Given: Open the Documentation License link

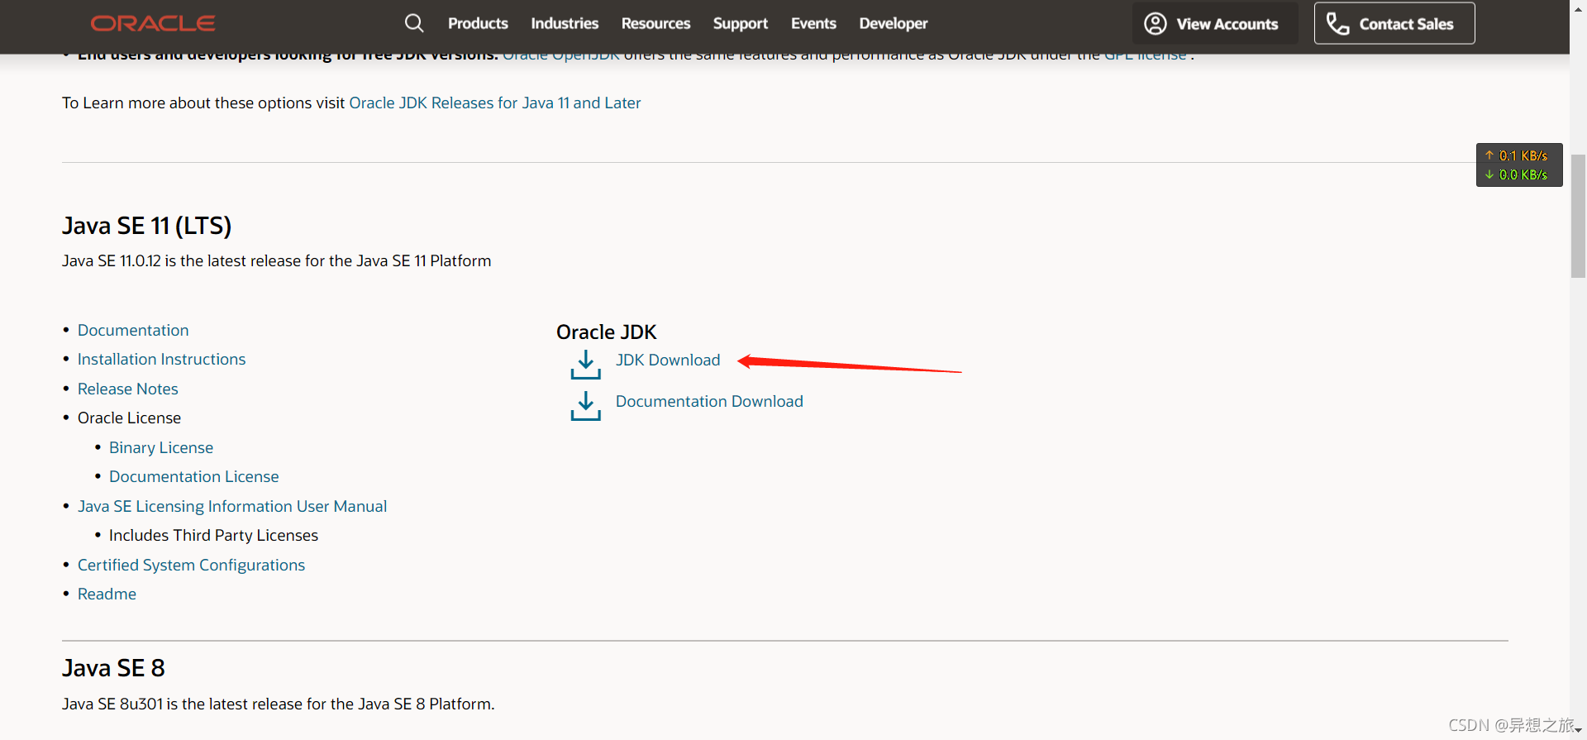Looking at the screenshot, I should tap(194, 476).
